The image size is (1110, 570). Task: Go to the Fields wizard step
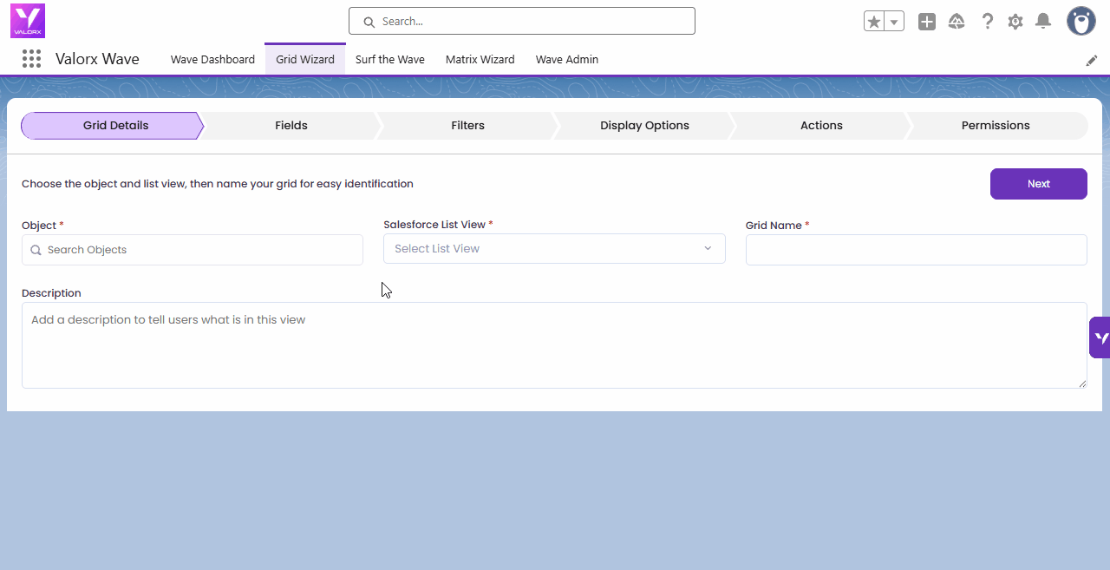pos(291,126)
